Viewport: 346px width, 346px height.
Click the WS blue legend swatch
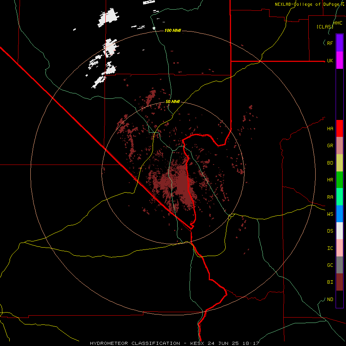pos(339,214)
